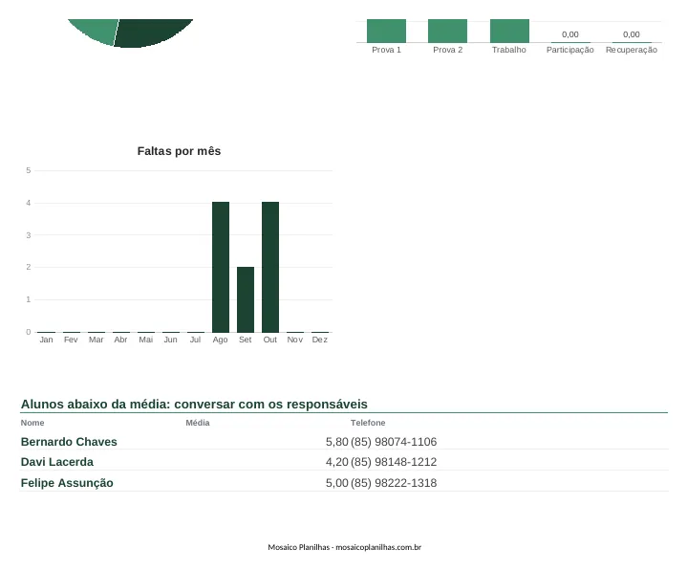Click the Abr axis label

point(120,340)
